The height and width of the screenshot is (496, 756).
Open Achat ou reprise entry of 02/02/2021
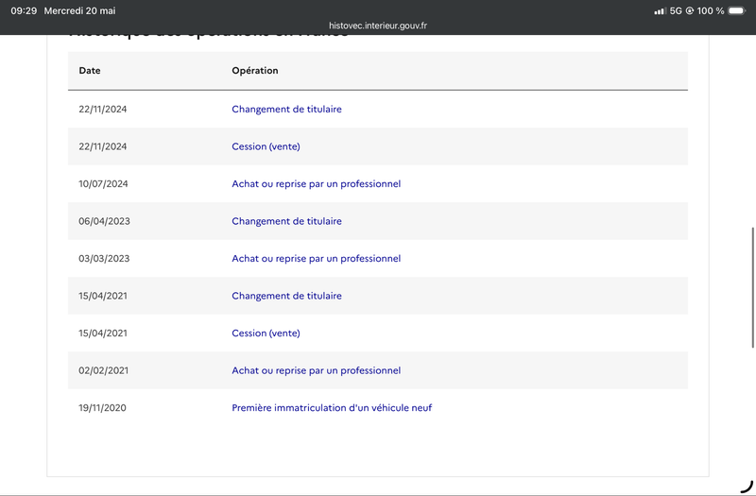coord(316,370)
